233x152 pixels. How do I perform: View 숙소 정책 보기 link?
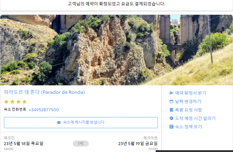pyautogui.click(x=188, y=127)
